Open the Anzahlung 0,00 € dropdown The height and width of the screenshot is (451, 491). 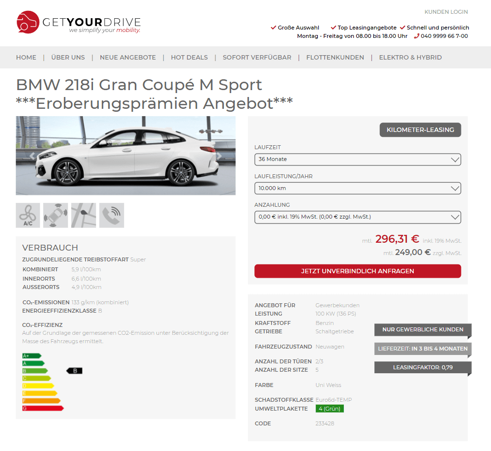coord(358,217)
